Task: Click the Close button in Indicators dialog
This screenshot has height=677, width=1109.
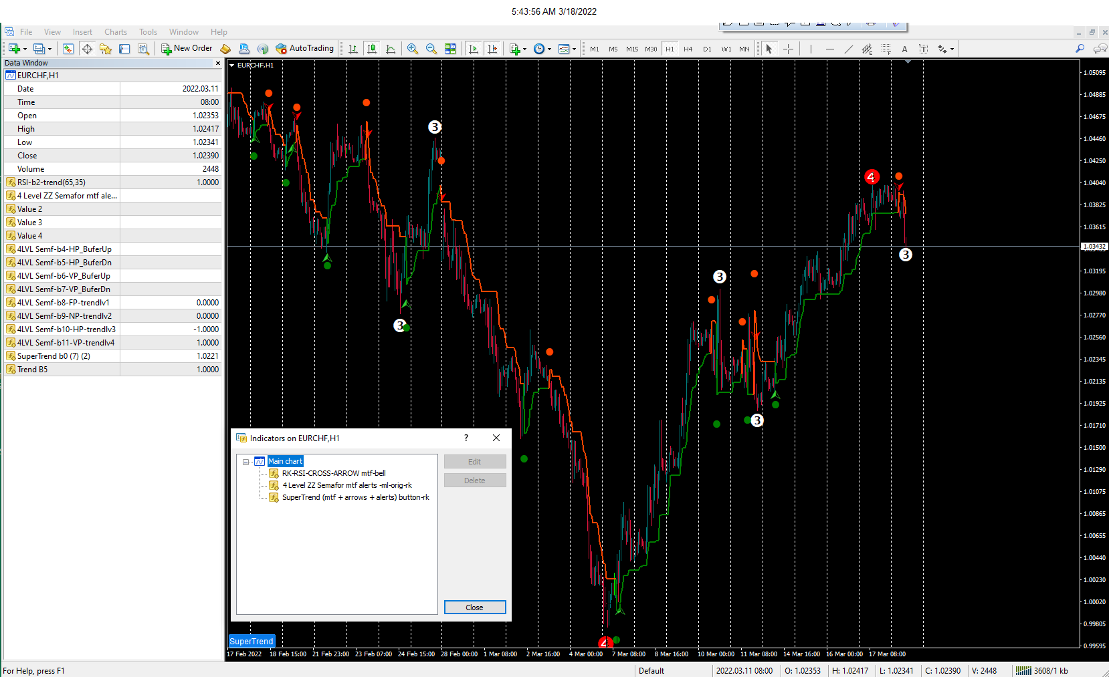Action: coord(475,607)
